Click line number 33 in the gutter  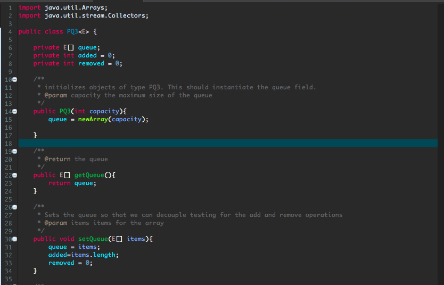8,263
